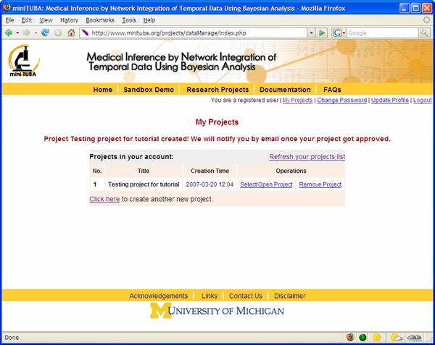Click the Firefox icon in status bar

click(351, 337)
